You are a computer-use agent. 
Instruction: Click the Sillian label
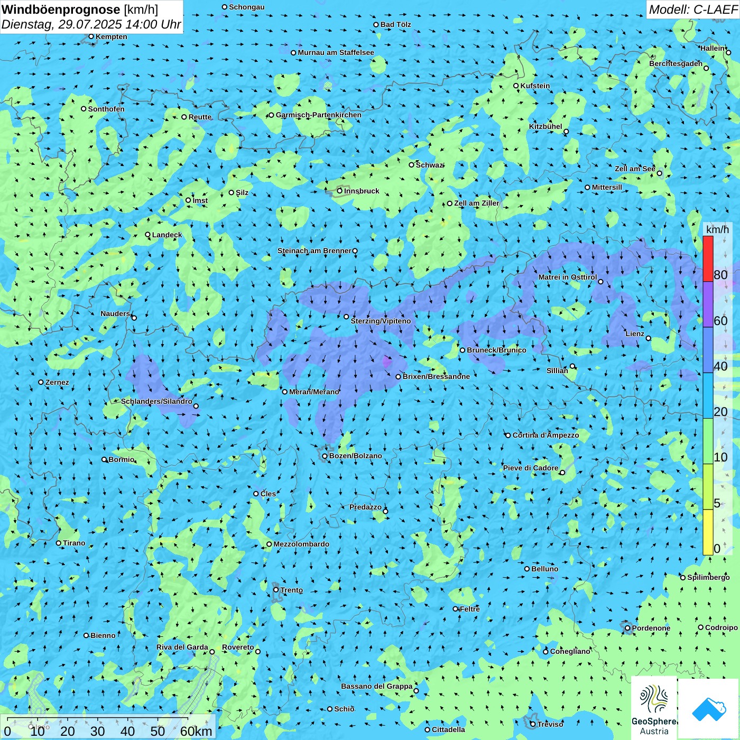[x=557, y=371]
